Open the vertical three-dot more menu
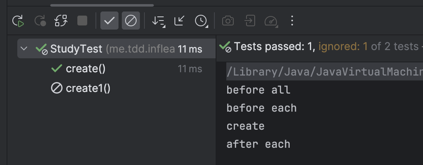This screenshot has height=165, width=423. coord(292,21)
